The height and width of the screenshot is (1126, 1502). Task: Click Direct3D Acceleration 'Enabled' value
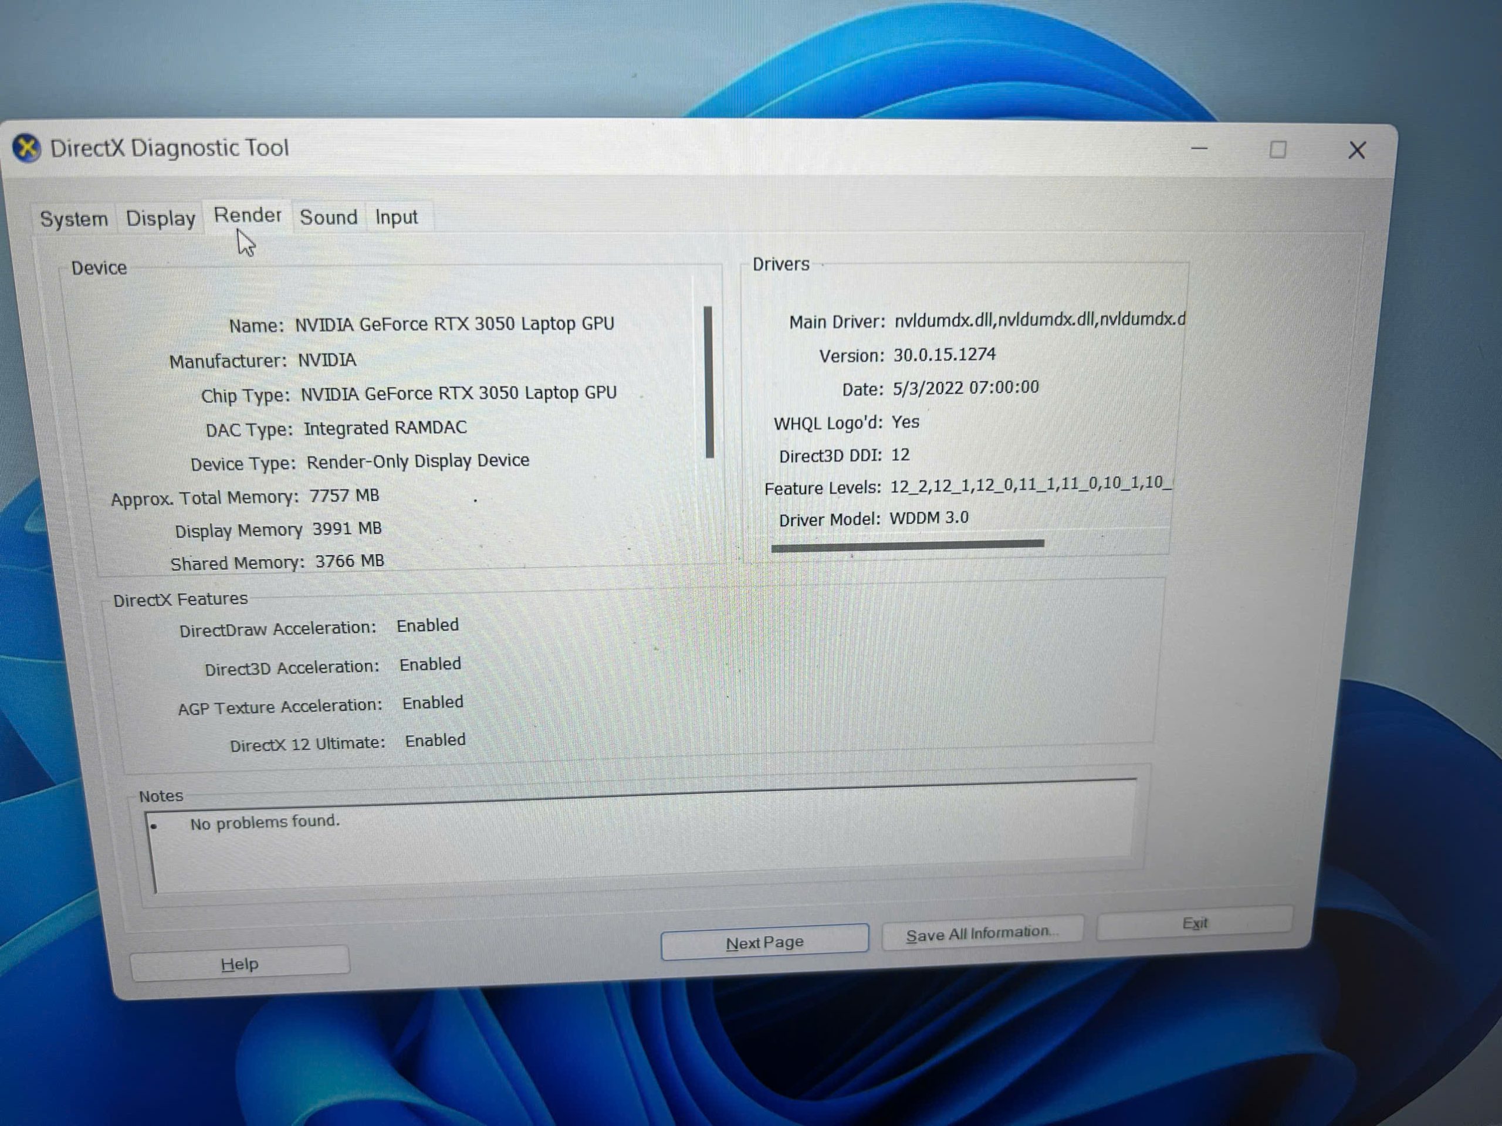pos(430,664)
